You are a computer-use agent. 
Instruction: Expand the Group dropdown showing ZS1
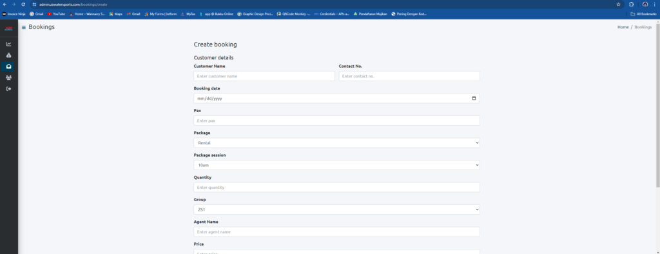tap(336, 210)
